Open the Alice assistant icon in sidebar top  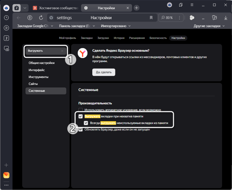(x=6, y=8)
